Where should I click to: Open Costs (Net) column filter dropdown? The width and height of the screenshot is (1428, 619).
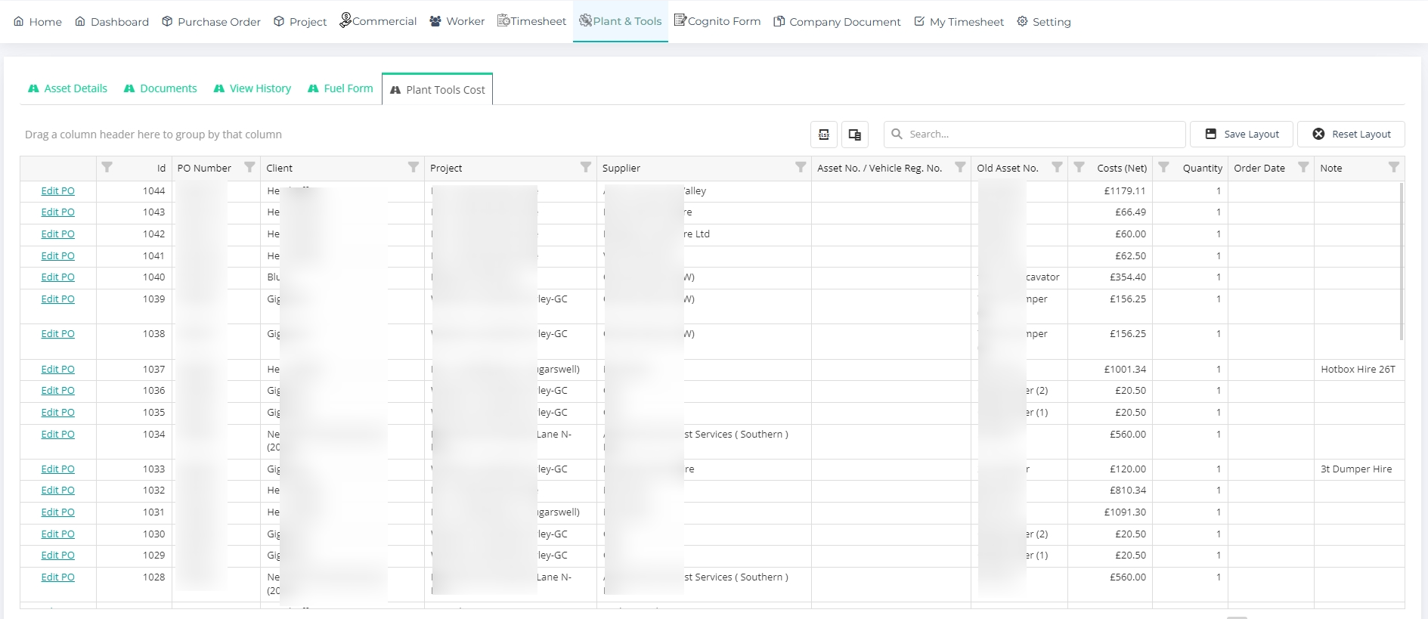1080,167
